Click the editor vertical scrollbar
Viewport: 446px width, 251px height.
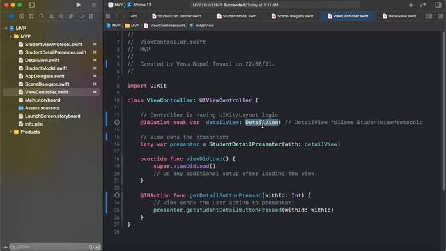click(443, 111)
